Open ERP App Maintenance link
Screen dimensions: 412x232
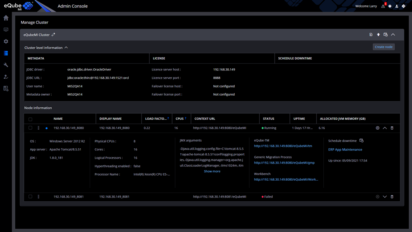(345, 150)
